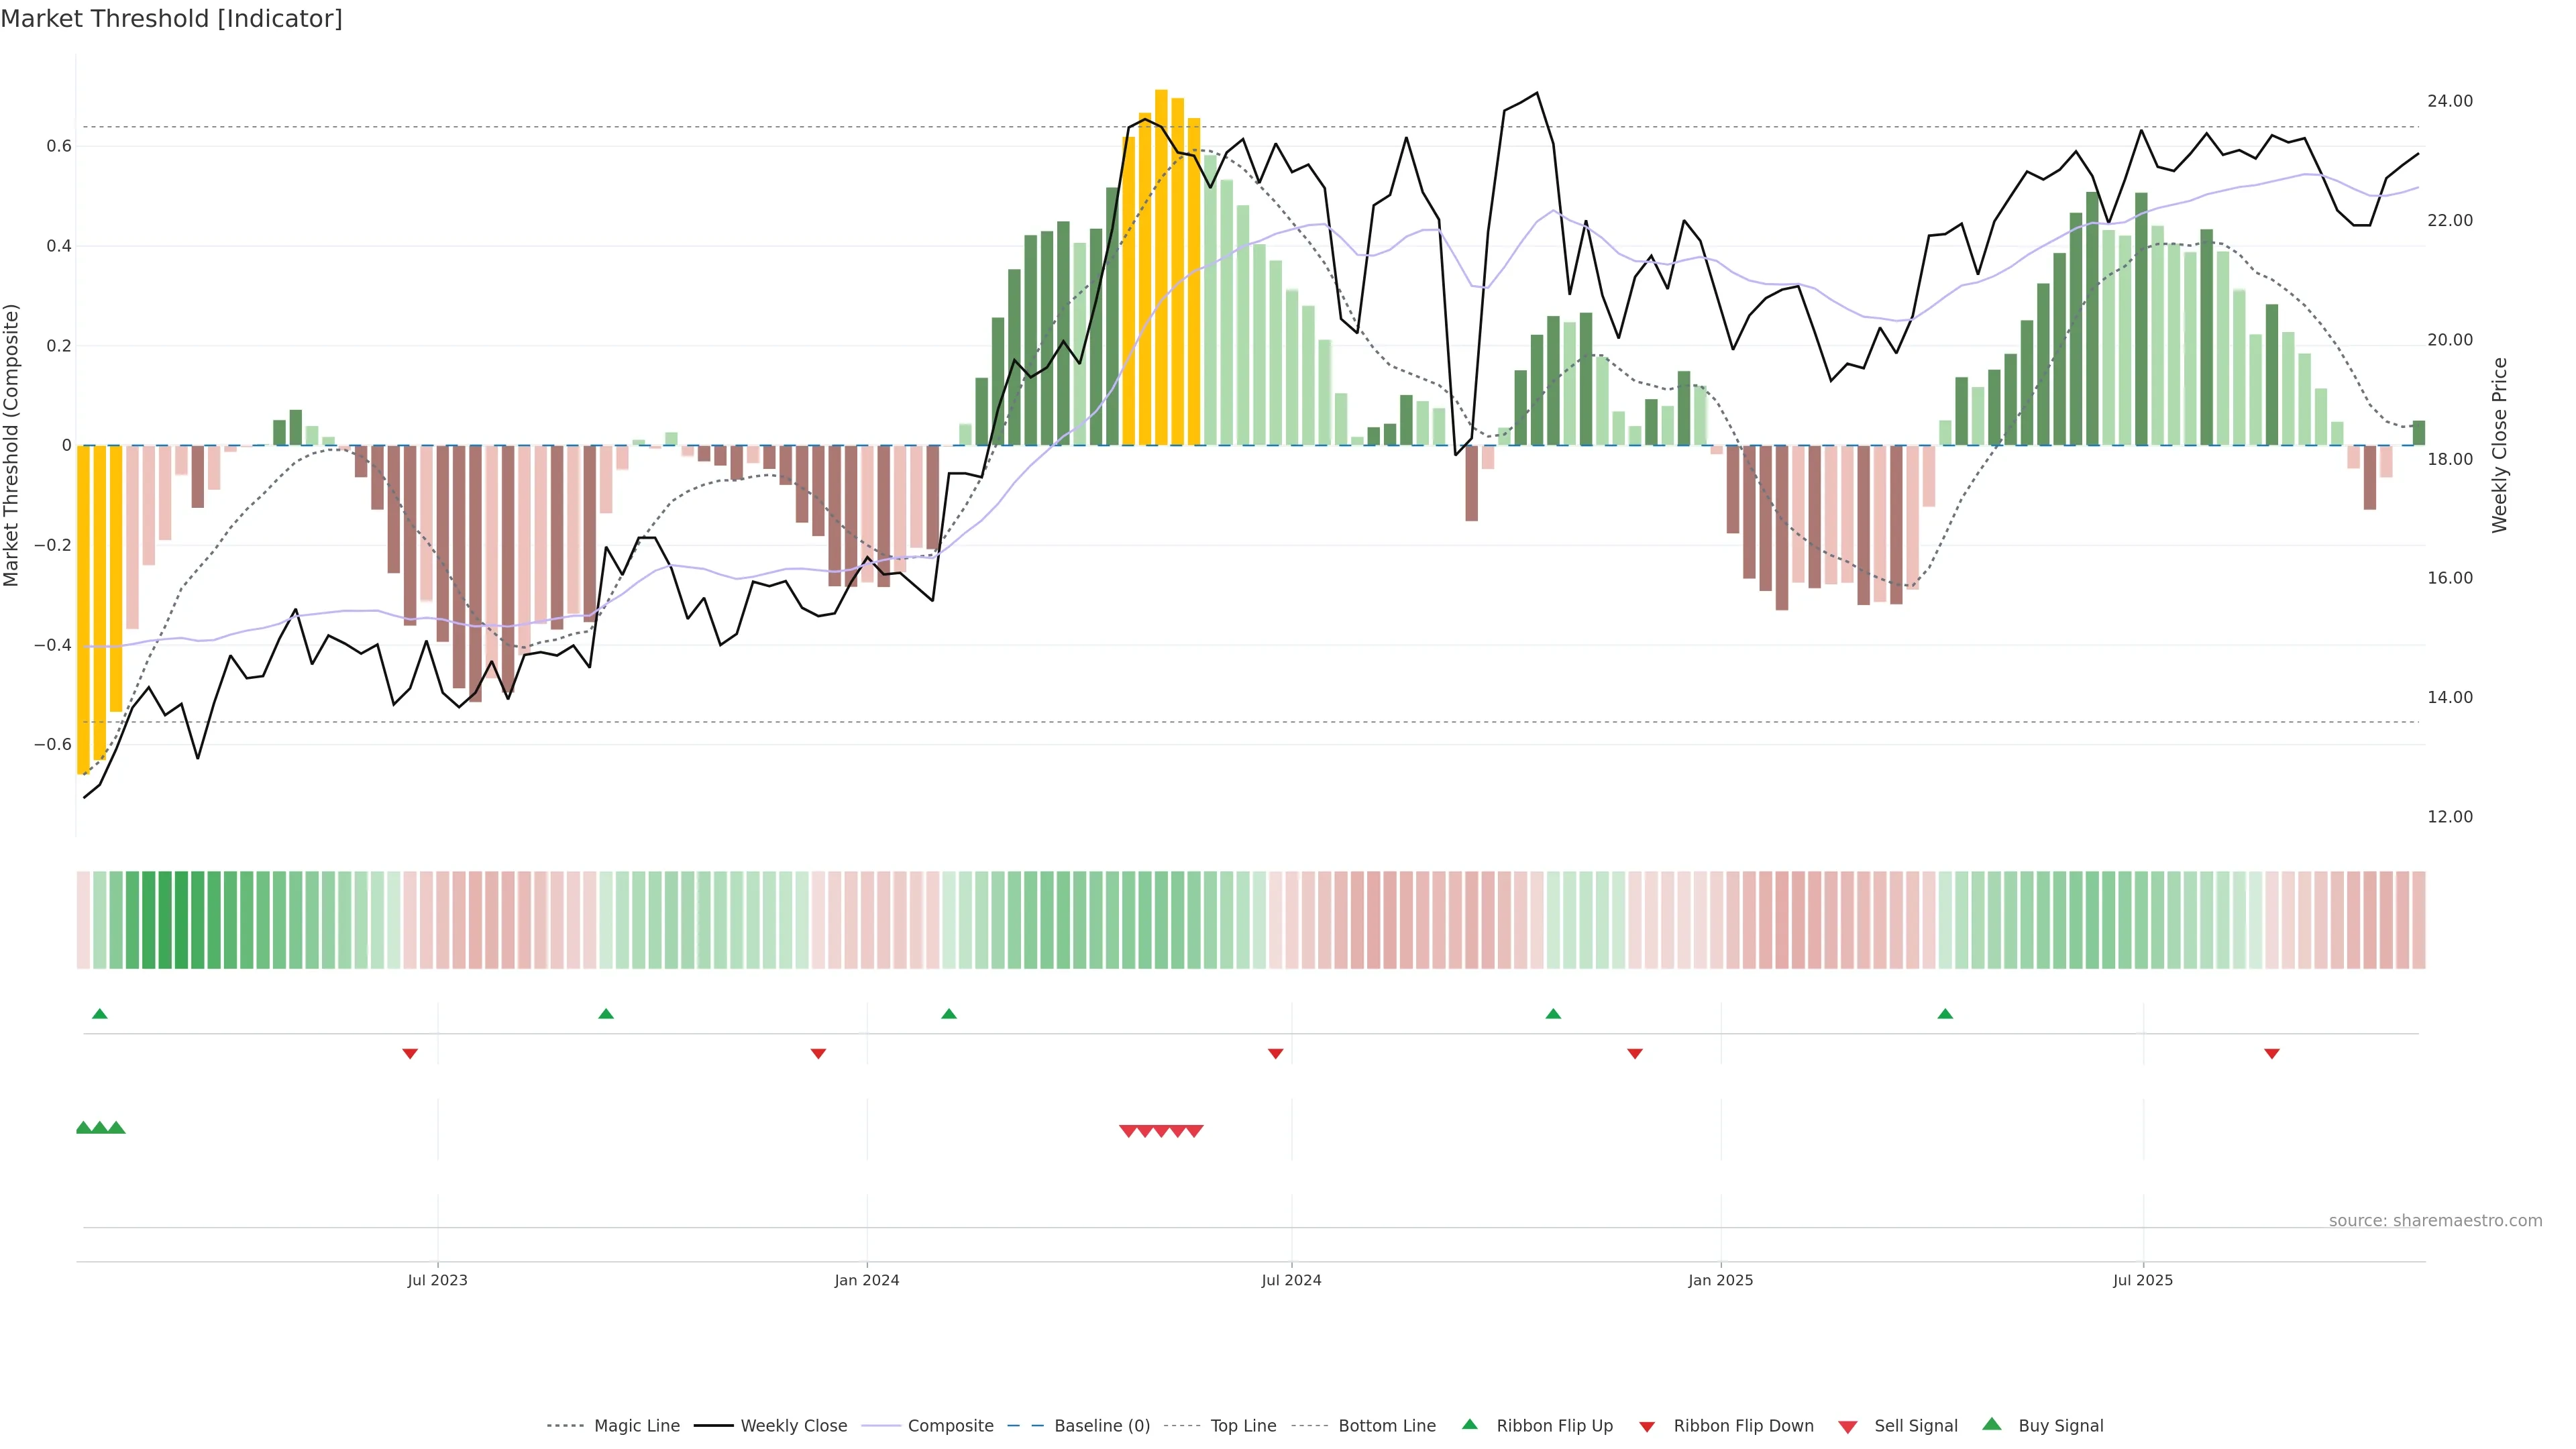This screenshot has width=2576, height=1449.
Task: Click the first Ribbon Flip Down marker
Action: 410,1053
